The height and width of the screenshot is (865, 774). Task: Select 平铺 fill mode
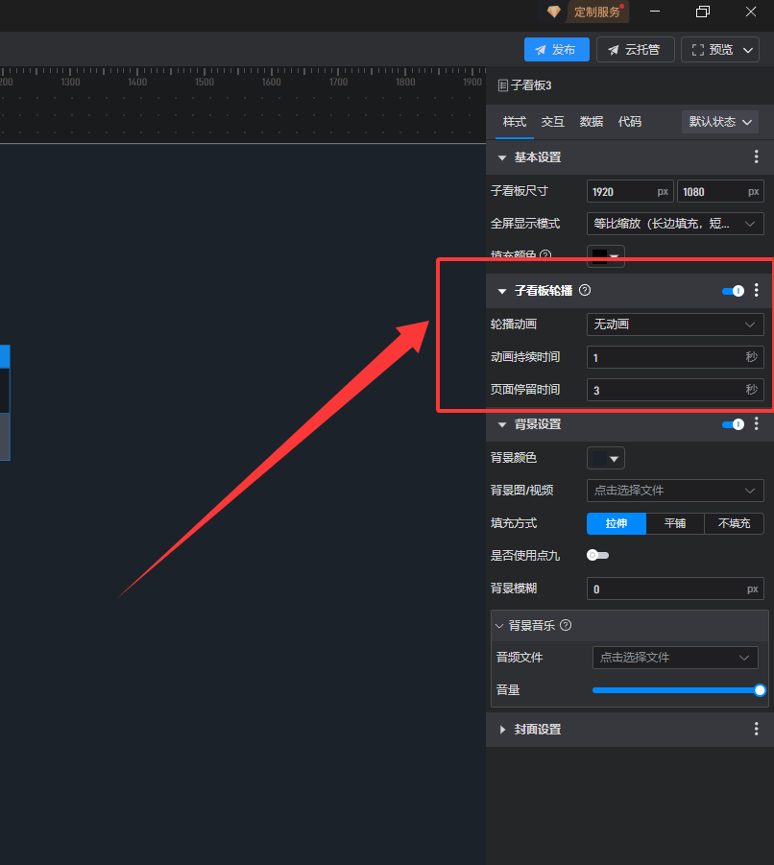tap(675, 523)
